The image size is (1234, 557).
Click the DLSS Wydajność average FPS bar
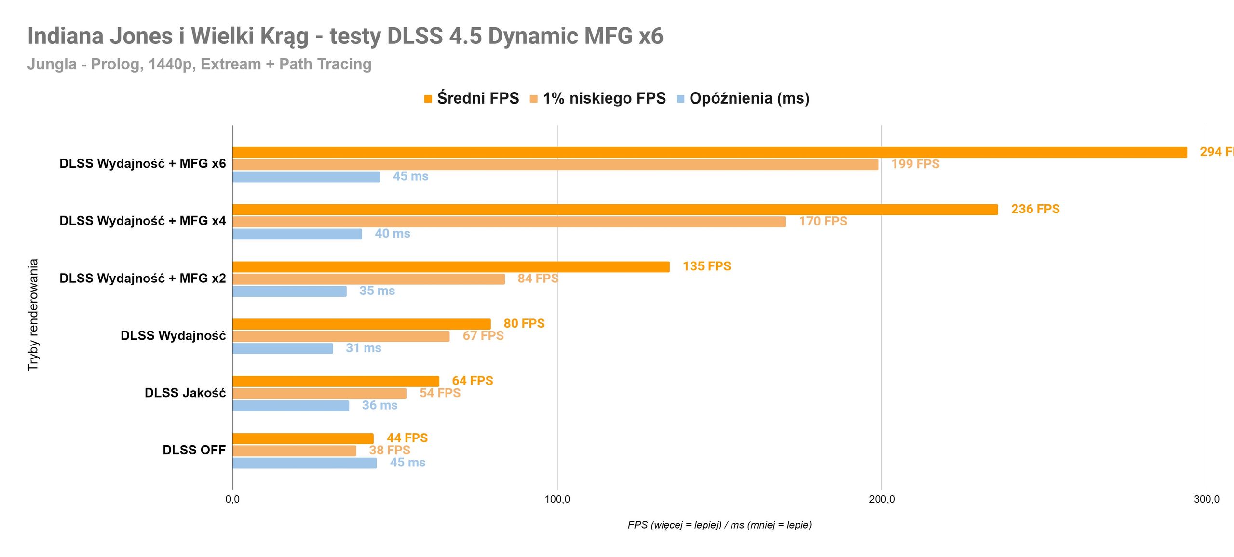pyautogui.click(x=362, y=324)
